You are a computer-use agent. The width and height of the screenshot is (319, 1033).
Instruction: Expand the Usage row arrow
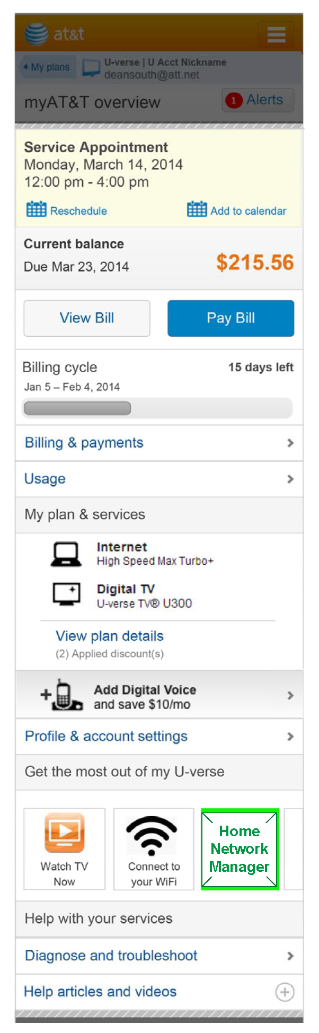pos(290,479)
